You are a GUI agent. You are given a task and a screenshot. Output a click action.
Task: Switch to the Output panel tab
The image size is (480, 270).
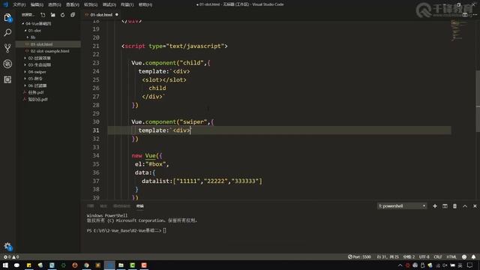[x=103, y=206]
